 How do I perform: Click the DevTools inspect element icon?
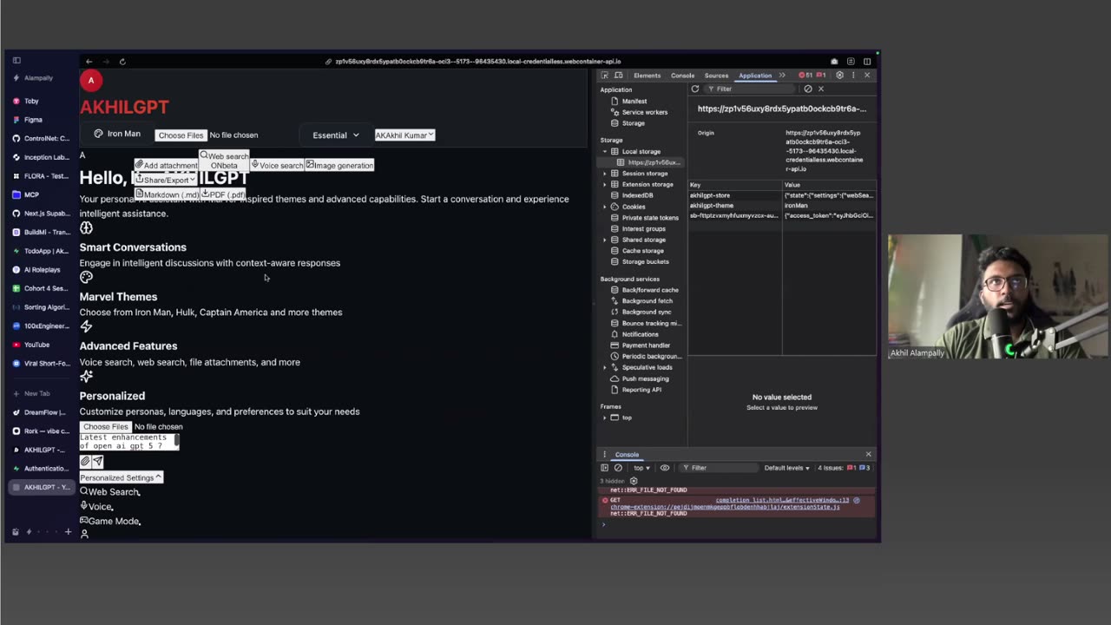pos(604,76)
